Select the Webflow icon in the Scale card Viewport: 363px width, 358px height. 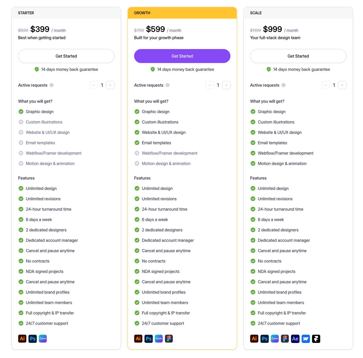coord(306,339)
